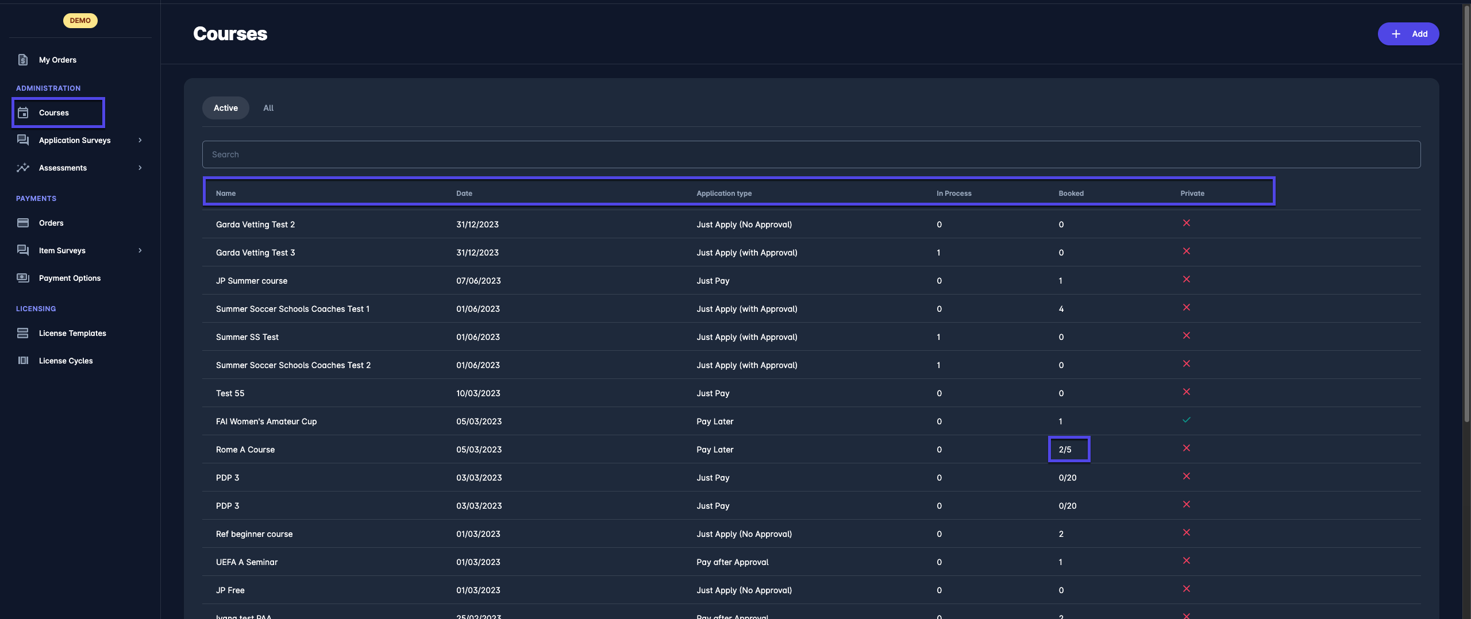Click into the courses Search field
The image size is (1471, 619).
[x=811, y=154]
